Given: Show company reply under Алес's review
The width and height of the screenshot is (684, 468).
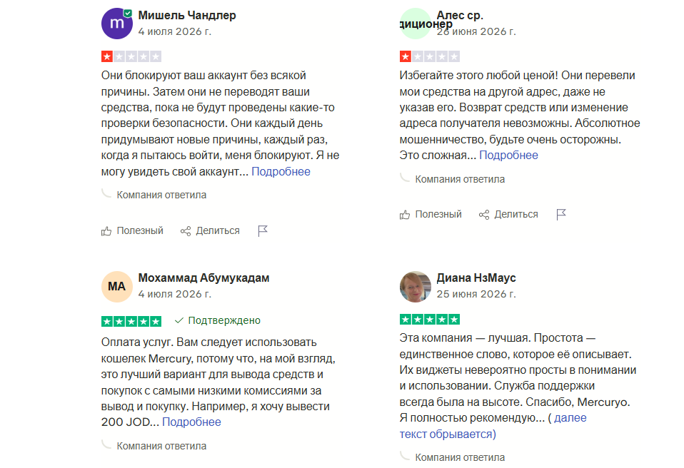Looking at the screenshot, I should pos(460,179).
